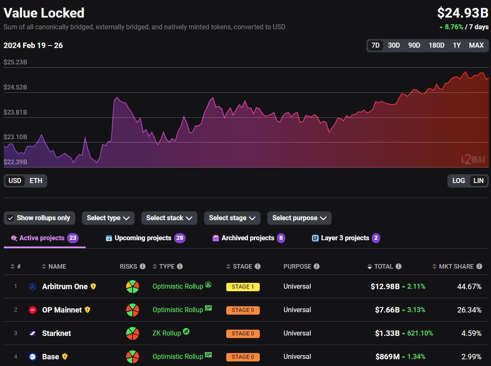The image size is (491, 366).
Task: Click info icon next to MKT SHARE
Action: click(x=479, y=267)
